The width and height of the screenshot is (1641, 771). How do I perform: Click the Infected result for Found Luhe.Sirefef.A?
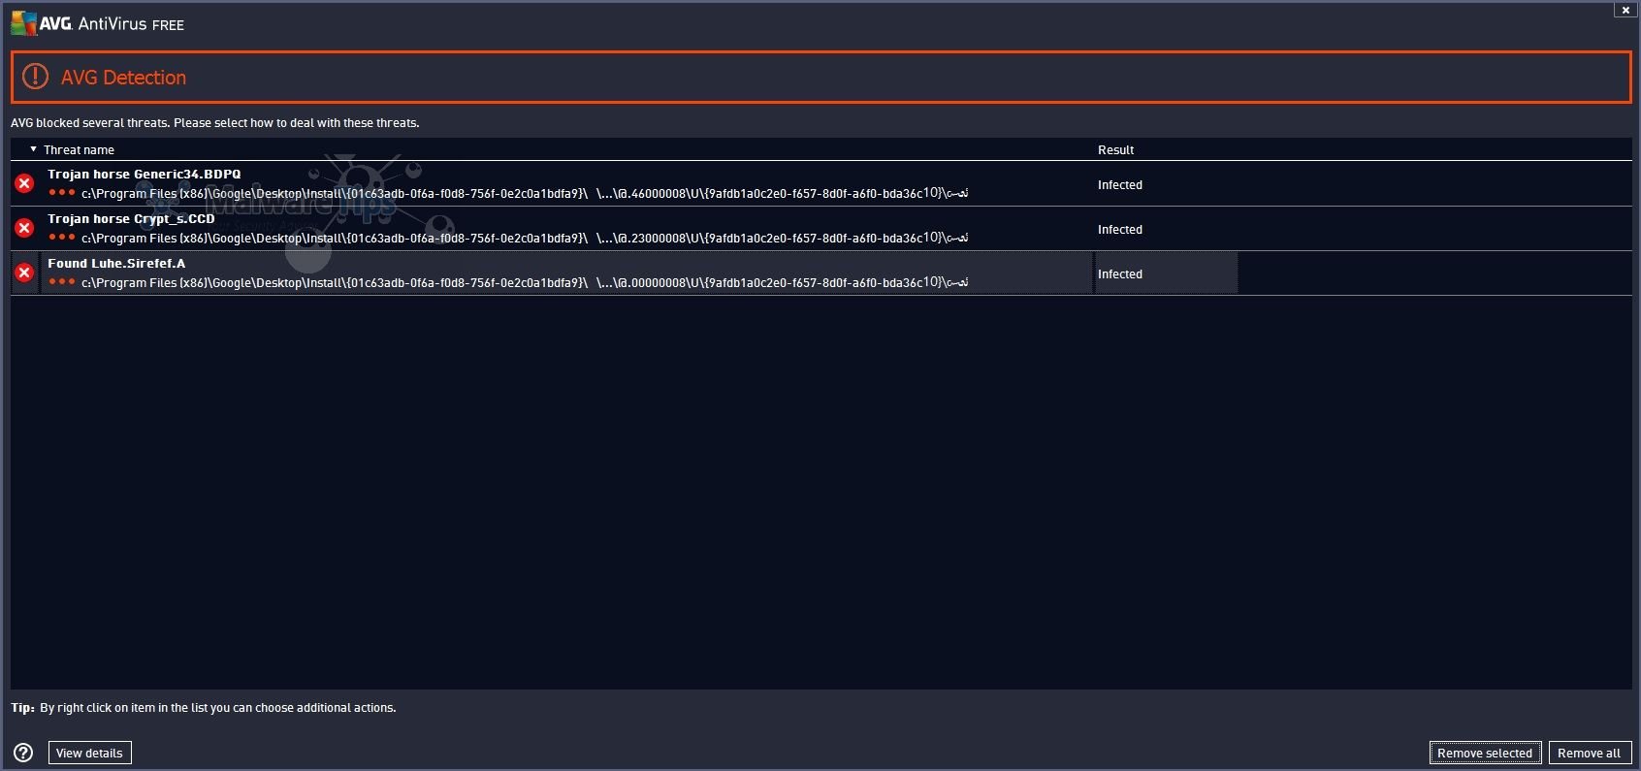point(1120,274)
